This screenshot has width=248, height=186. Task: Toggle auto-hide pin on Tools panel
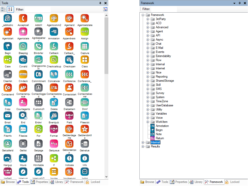100,3
